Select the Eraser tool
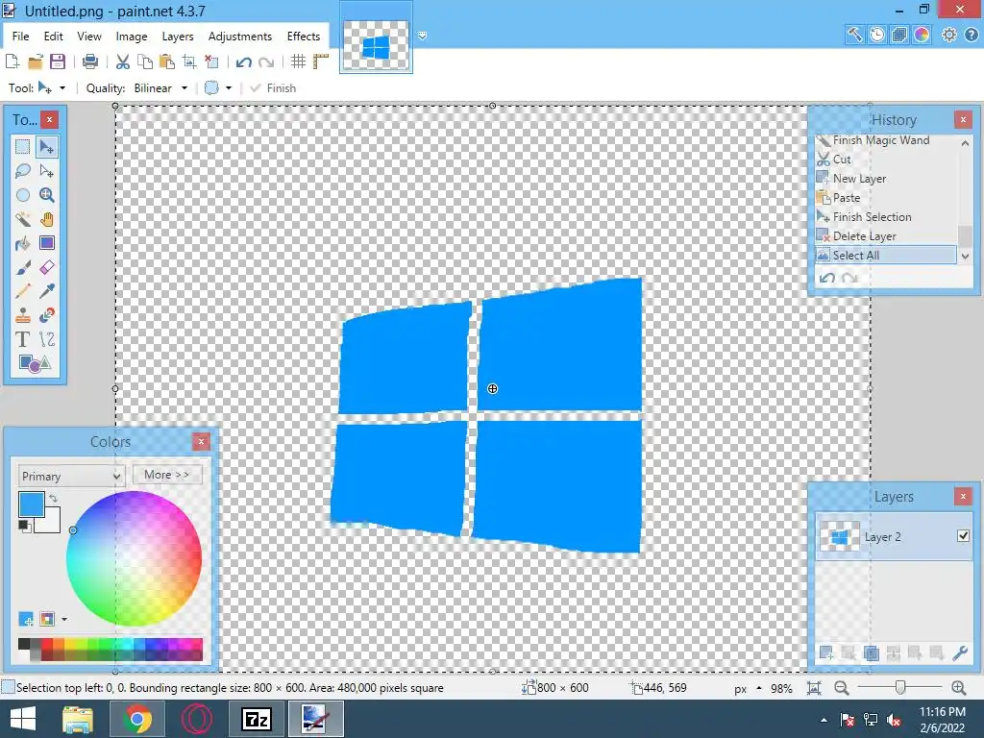984x738 pixels. (x=46, y=267)
